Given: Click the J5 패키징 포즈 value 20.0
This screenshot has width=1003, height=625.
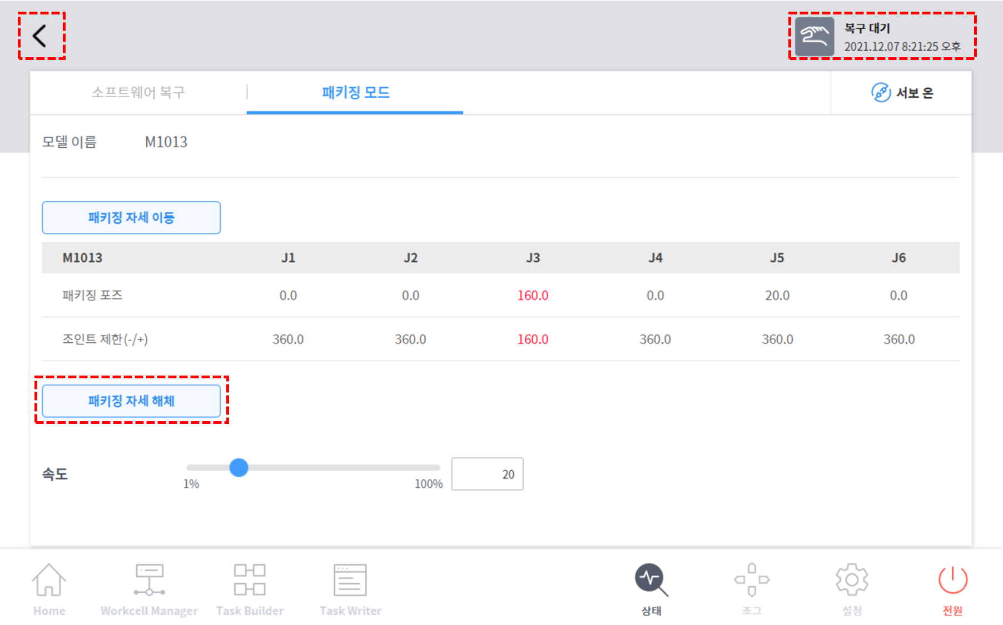Looking at the screenshot, I should click(x=777, y=296).
